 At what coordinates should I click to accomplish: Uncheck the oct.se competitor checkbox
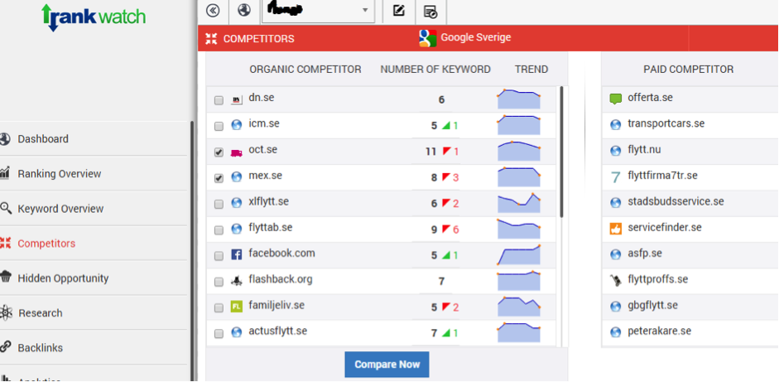(x=219, y=152)
